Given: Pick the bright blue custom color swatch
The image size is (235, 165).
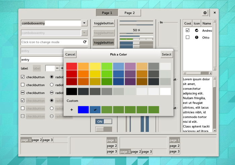Looking at the screenshot, I should 83,110.
